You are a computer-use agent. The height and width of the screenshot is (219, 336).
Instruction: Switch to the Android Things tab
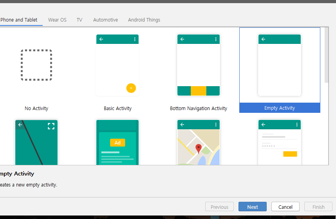coord(144,20)
